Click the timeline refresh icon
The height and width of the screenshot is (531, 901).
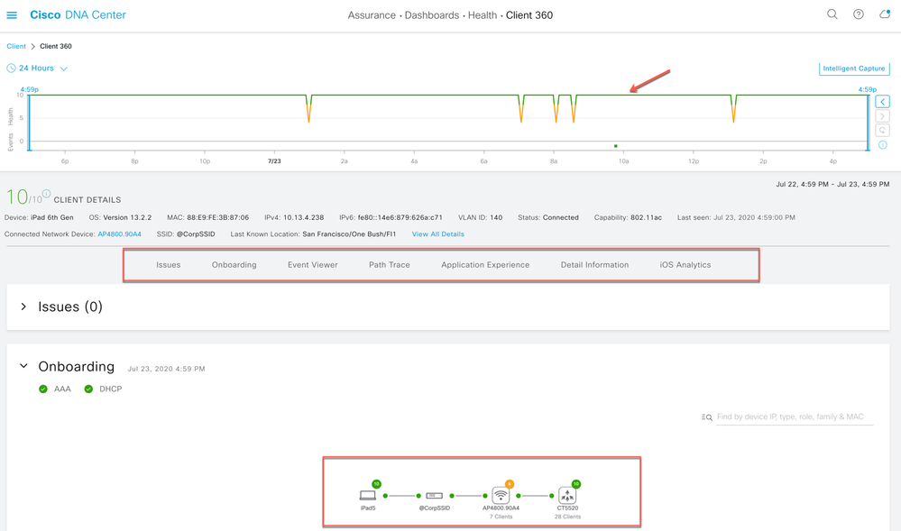click(883, 131)
